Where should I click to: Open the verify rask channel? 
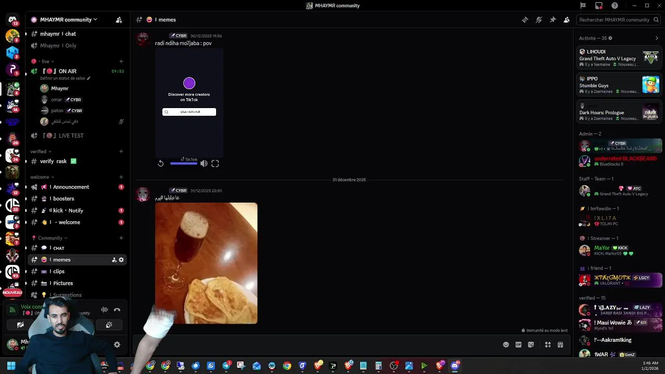click(77, 162)
